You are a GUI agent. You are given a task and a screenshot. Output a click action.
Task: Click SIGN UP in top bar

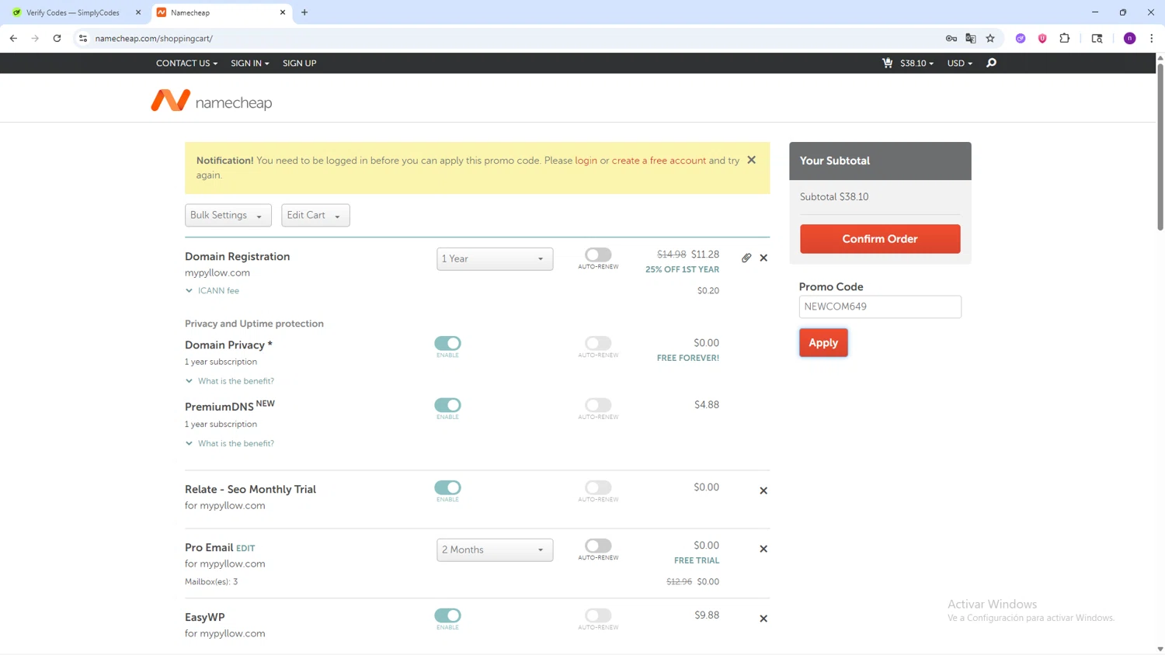(299, 63)
